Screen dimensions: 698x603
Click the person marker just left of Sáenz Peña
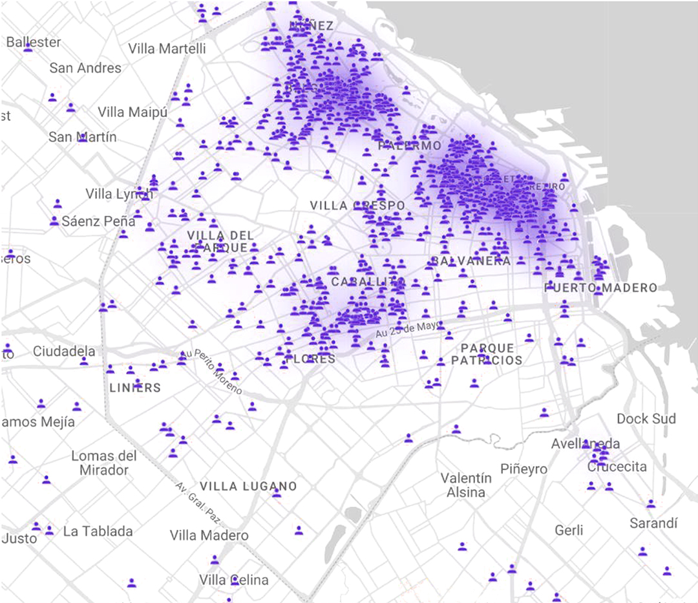tap(54, 221)
